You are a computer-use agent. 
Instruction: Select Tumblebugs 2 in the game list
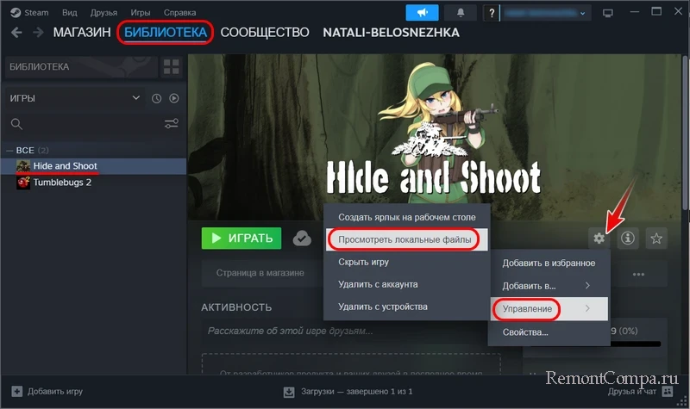point(62,182)
